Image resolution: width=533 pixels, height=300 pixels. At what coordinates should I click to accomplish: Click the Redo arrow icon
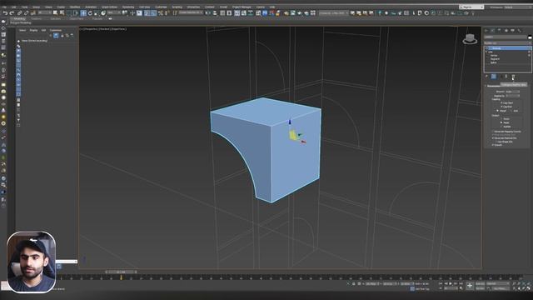pos(12,13)
